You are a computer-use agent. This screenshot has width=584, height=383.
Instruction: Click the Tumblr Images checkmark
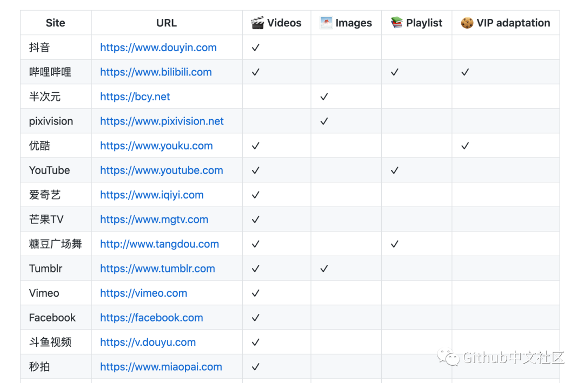[x=324, y=269]
